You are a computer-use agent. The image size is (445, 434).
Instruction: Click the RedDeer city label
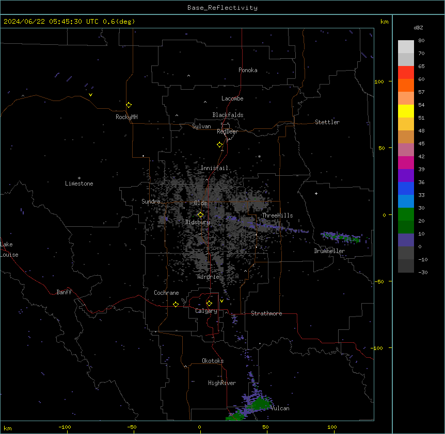point(227,131)
